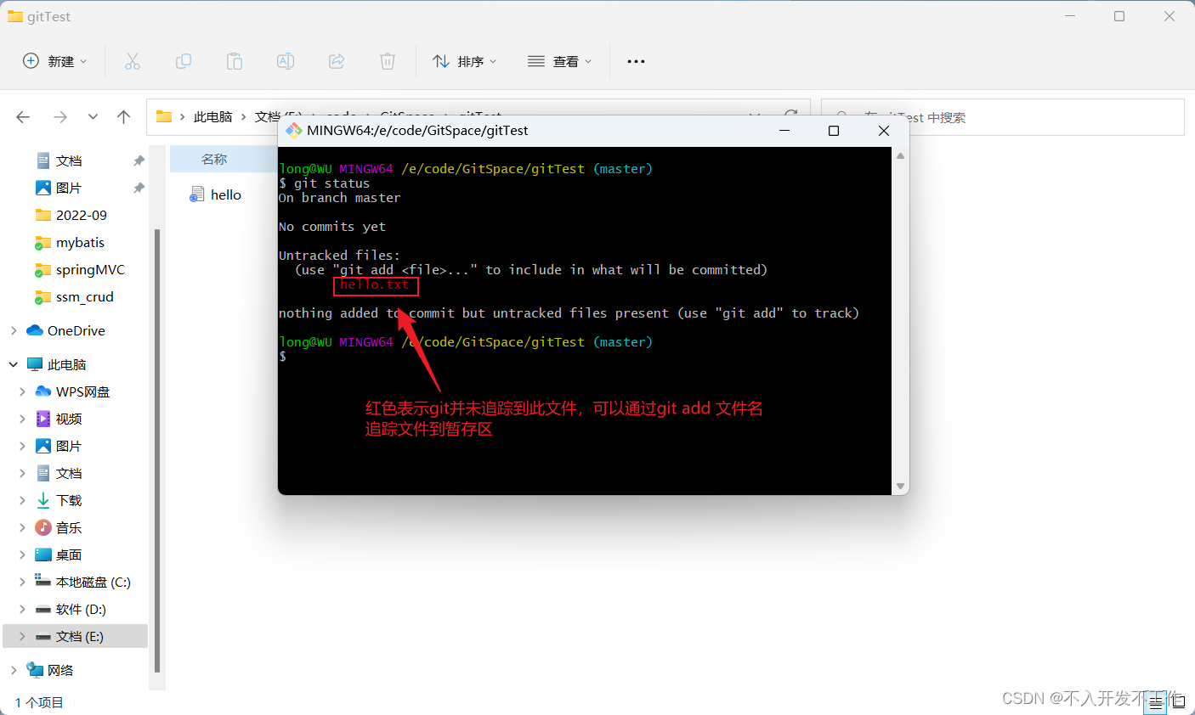Click the terminal scrollbar down arrow
Image resolution: width=1195 pixels, height=715 pixels.
pos(900,487)
